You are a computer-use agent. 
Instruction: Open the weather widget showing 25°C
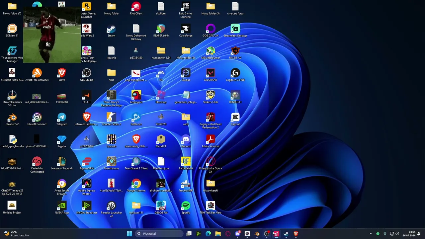click(17, 234)
